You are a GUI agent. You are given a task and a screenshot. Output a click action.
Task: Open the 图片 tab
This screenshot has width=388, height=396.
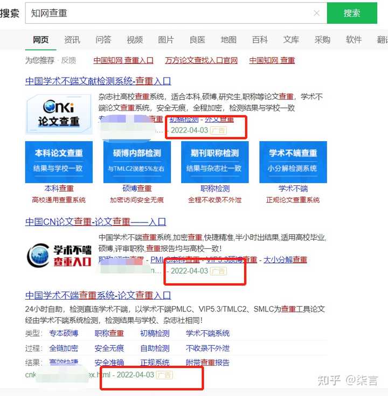pyautogui.click(x=166, y=40)
